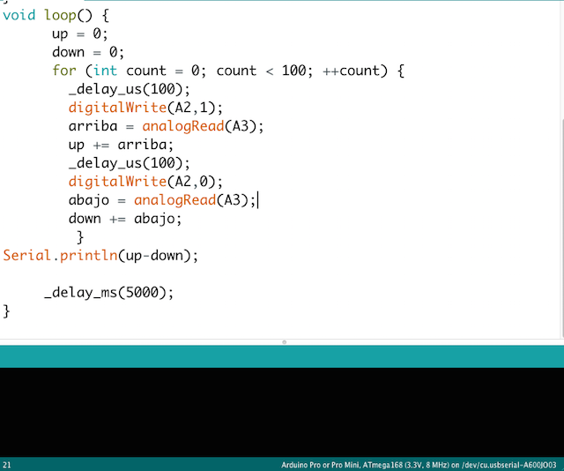
Task: Click the line number 21 in status bar
Action: point(7,465)
